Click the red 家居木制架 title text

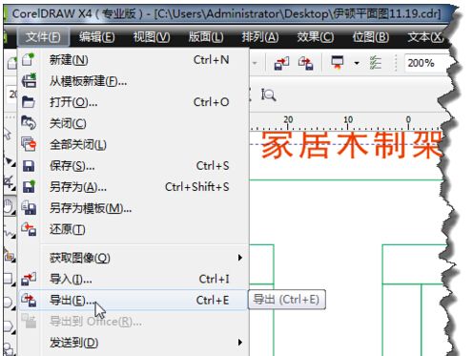click(x=352, y=145)
